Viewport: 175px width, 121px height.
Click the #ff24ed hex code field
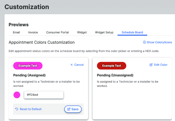click(x=44, y=95)
